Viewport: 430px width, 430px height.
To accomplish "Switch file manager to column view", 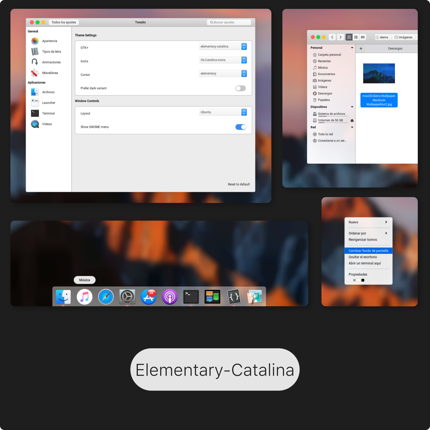I will pyautogui.click(x=363, y=37).
